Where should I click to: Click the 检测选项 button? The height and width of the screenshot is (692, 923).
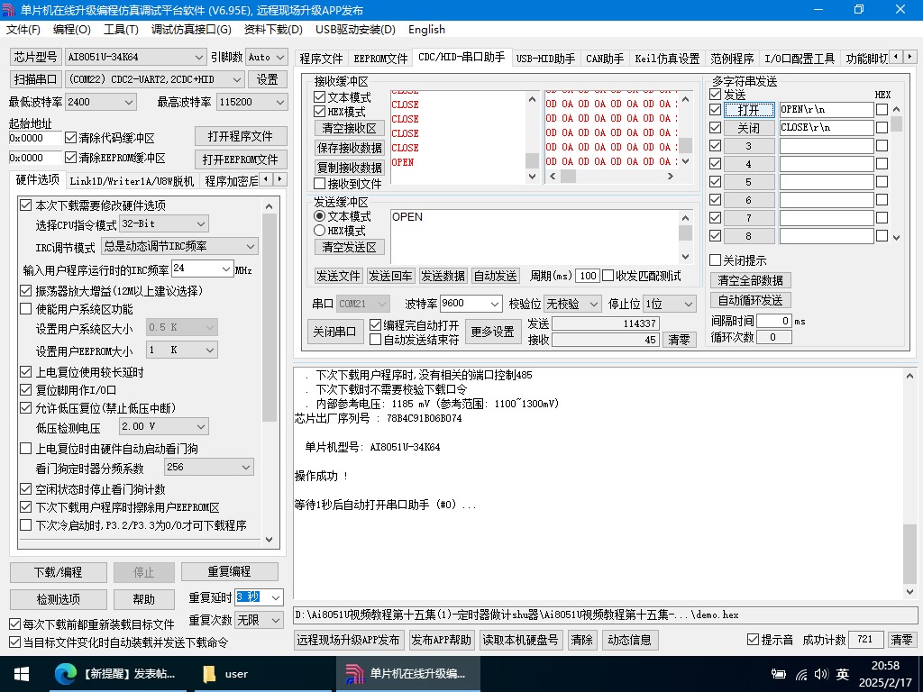tap(59, 599)
